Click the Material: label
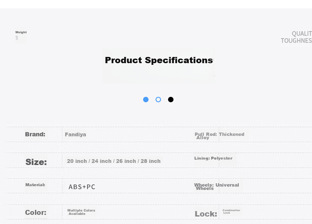This screenshot has width=312, height=224. [x=35, y=185]
